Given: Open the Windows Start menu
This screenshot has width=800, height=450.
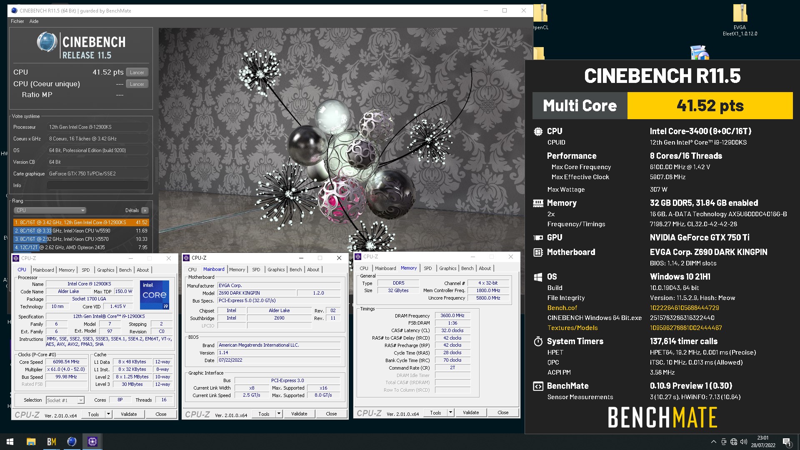Looking at the screenshot, I should click(x=10, y=442).
